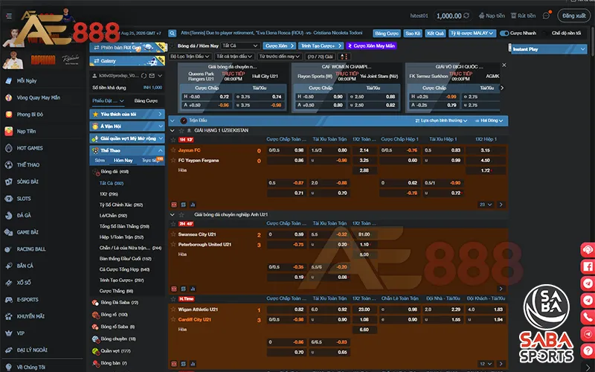The height and width of the screenshot is (372, 595).
Task: Click the Cược Xiên parlay button
Action: coord(280,45)
